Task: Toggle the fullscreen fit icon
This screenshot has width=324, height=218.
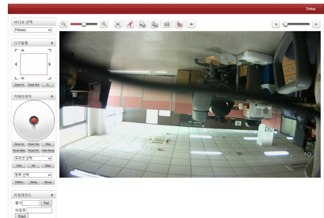Action: [118, 24]
